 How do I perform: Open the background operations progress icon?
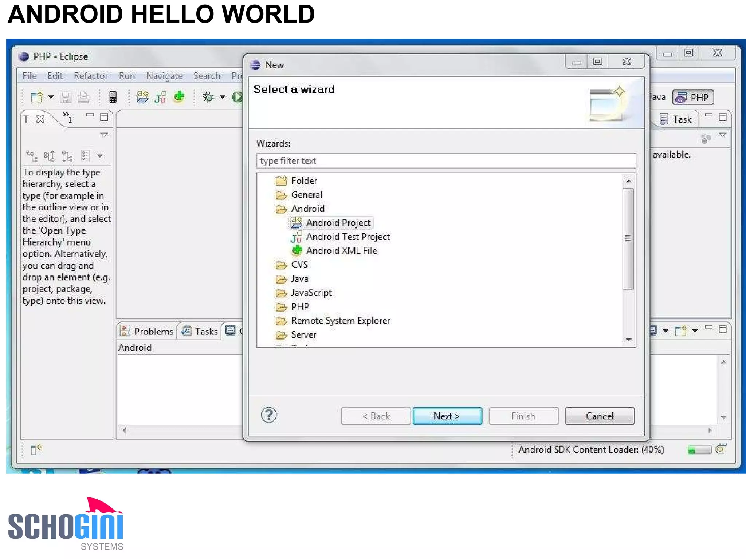pos(721,449)
